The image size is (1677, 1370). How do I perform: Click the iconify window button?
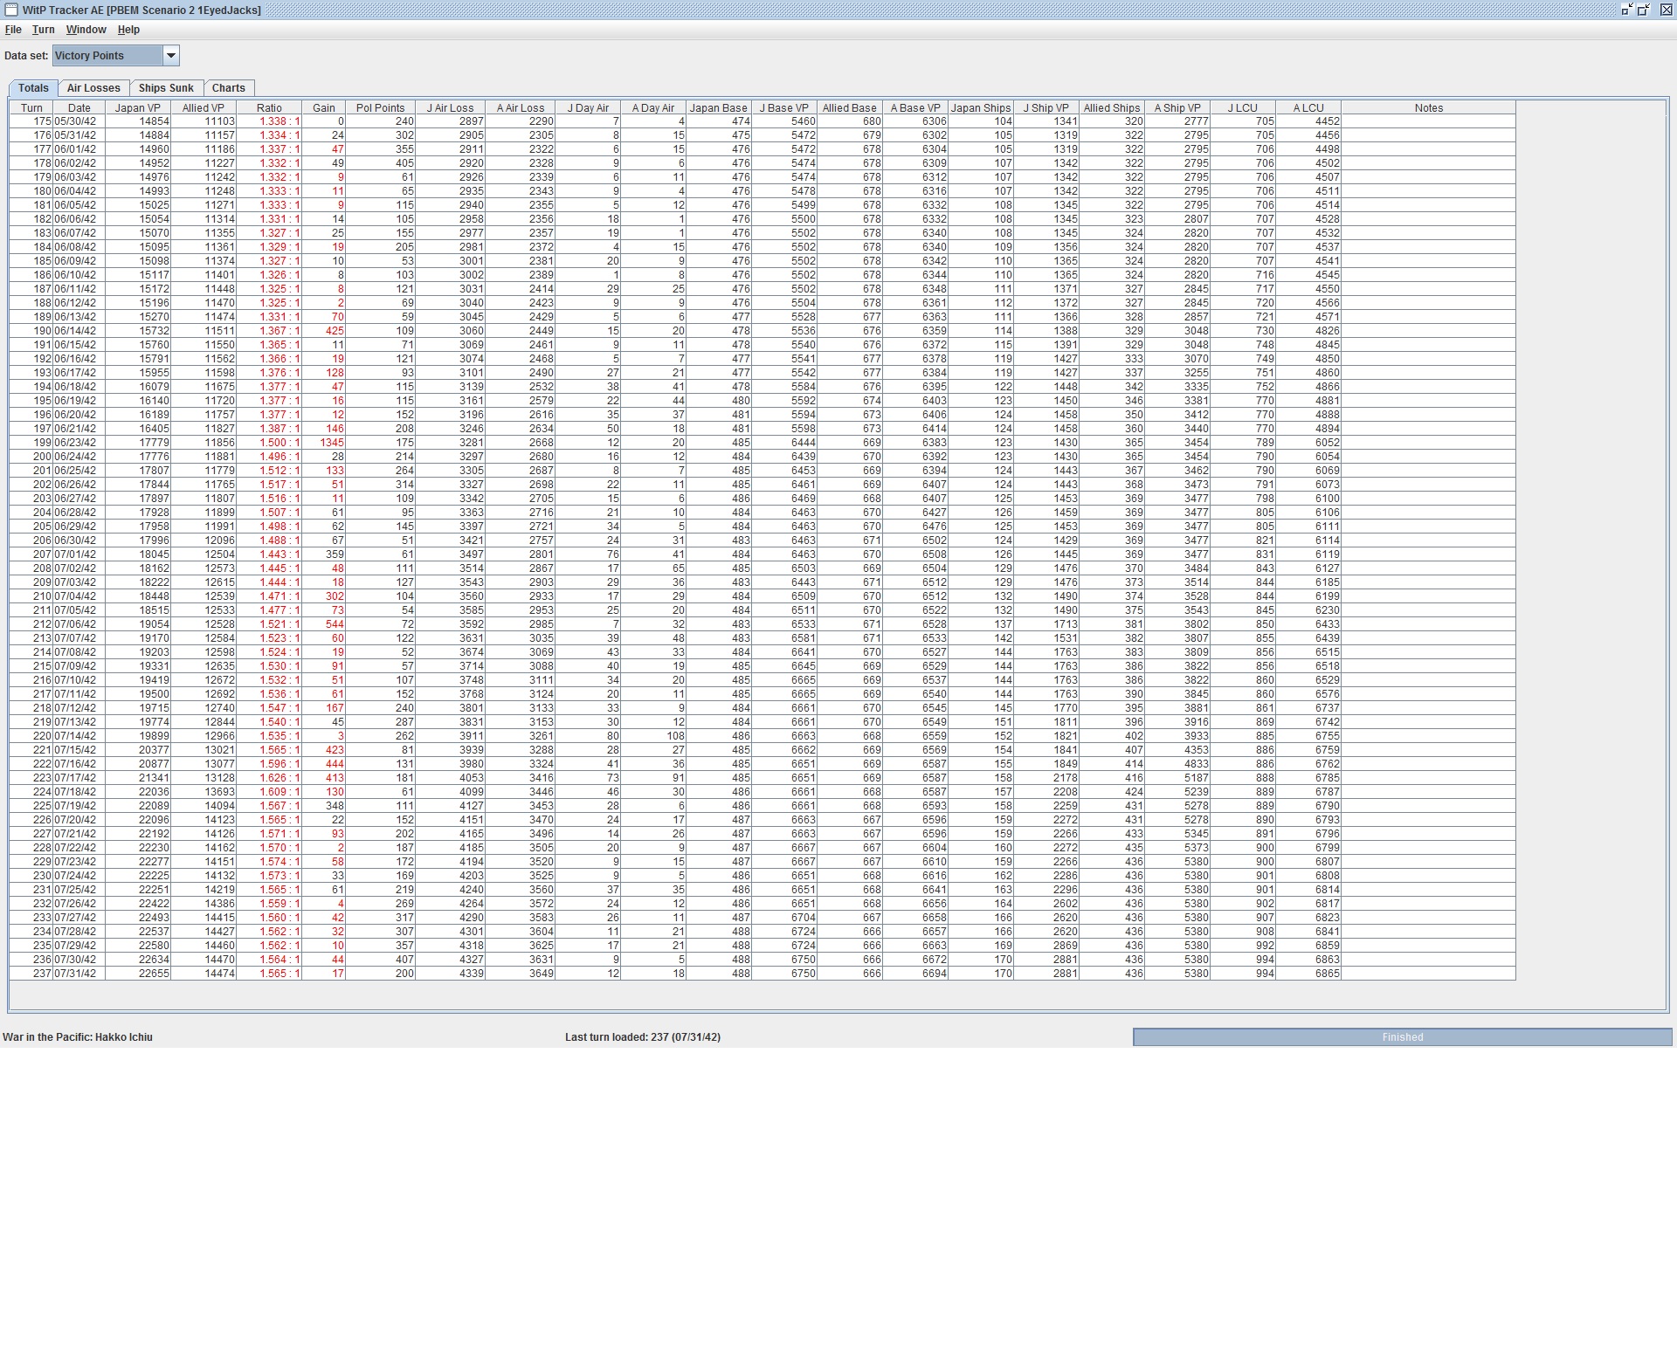(x=1626, y=10)
